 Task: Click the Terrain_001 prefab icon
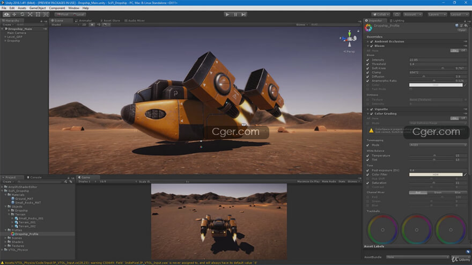pyautogui.click(x=16, y=222)
